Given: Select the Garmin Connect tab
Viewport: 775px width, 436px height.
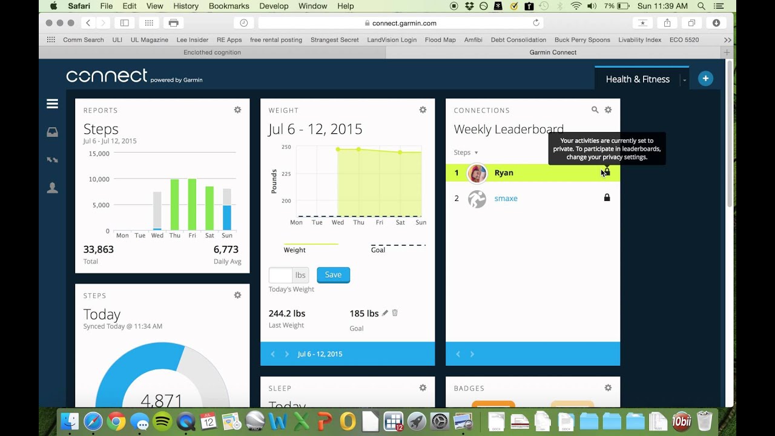Looking at the screenshot, I should click(x=553, y=53).
